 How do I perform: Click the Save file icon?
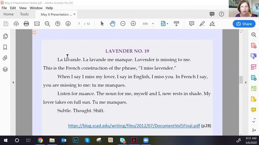click(6, 24)
